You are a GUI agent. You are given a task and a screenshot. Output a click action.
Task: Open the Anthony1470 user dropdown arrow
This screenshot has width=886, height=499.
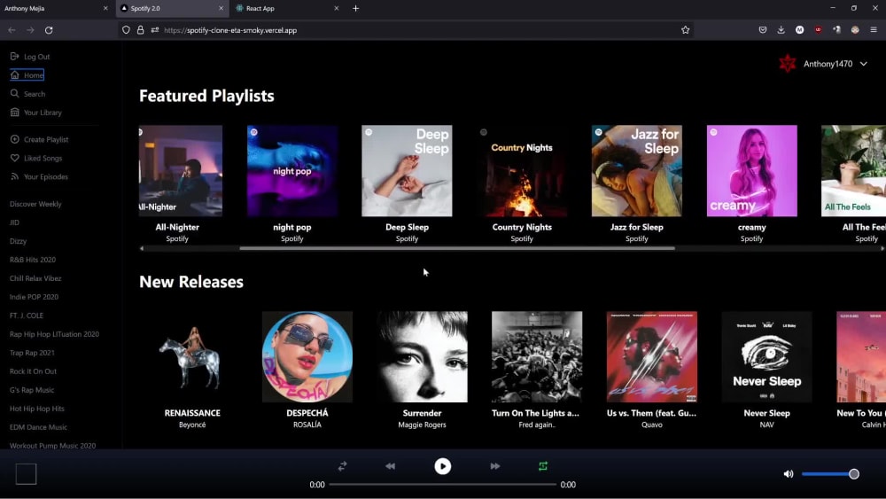pyautogui.click(x=863, y=64)
